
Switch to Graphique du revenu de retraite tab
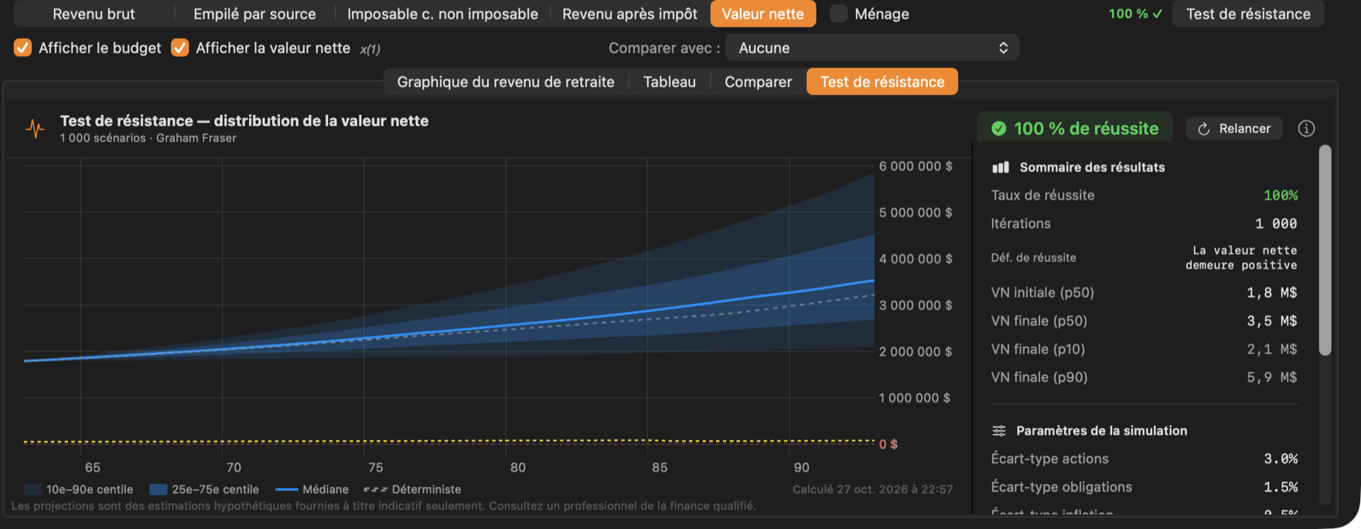point(506,82)
